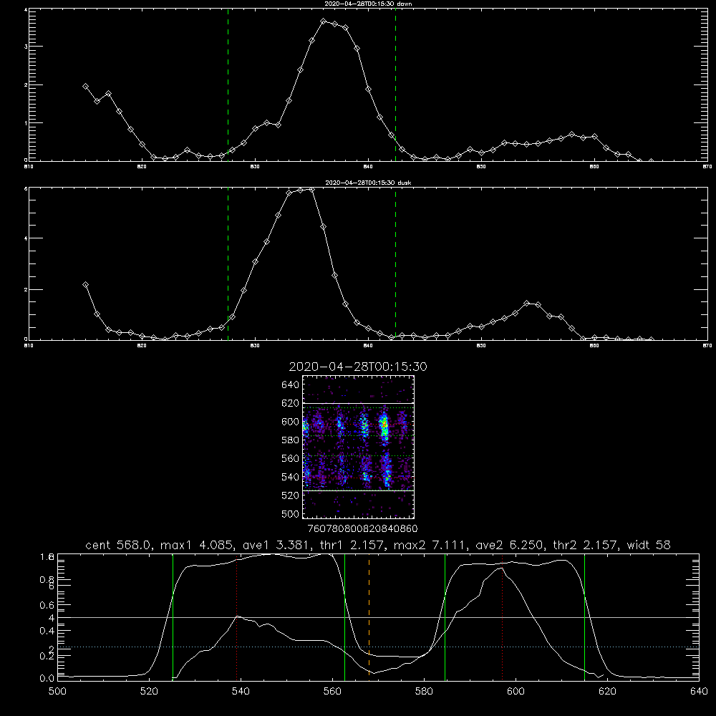This screenshot has height=716, width=716.
Task: Click bottom plot x-axis label '560'
Action: tap(332, 692)
